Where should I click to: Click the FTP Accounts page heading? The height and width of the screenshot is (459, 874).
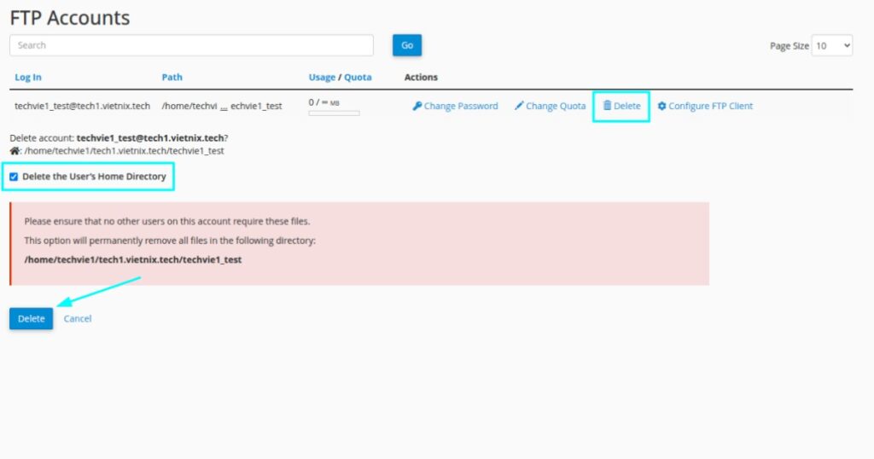(70, 17)
